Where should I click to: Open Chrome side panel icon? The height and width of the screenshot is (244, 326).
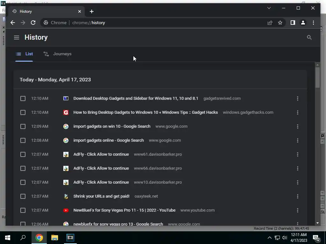coord(293,23)
